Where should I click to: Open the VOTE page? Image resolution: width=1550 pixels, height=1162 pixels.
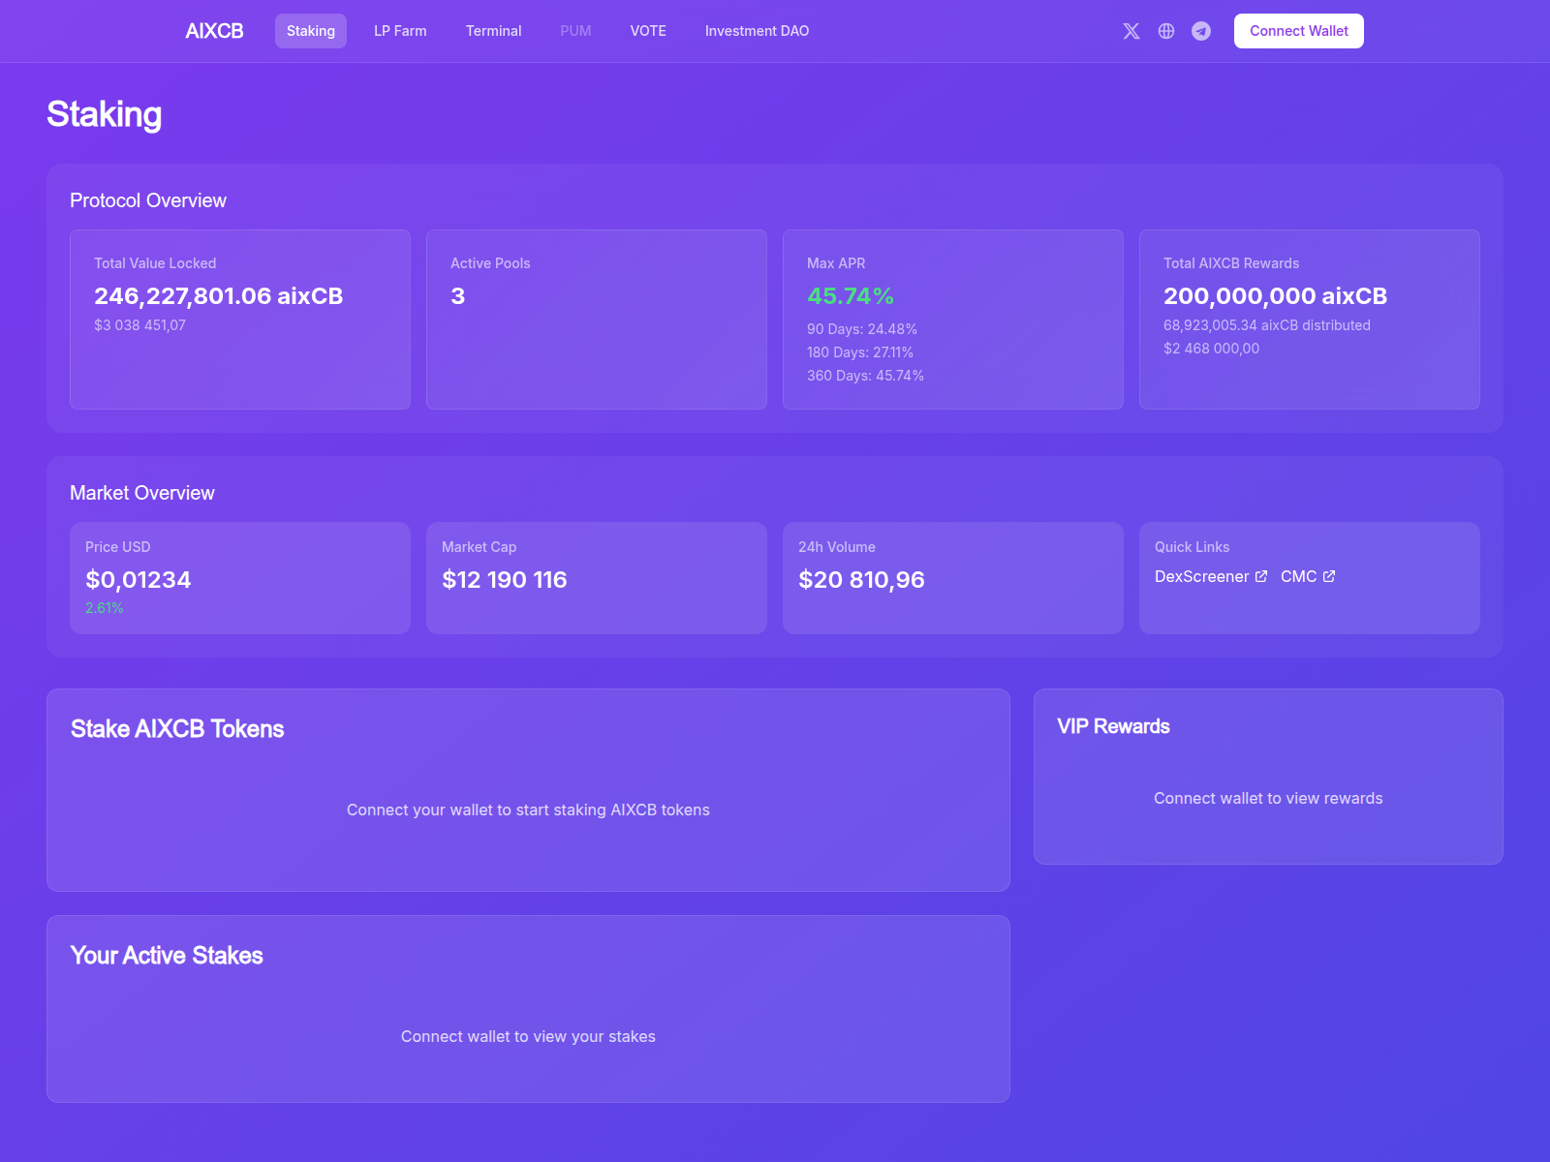pos(648,31)
